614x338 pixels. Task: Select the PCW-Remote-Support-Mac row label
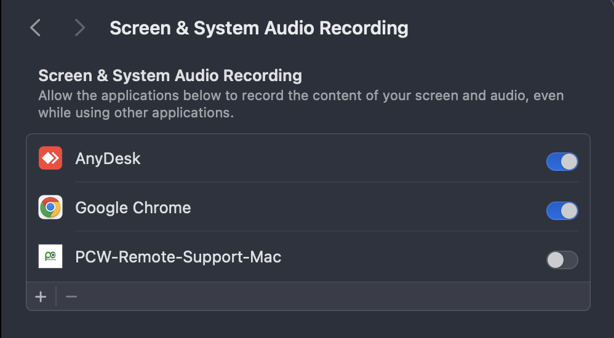178,257
